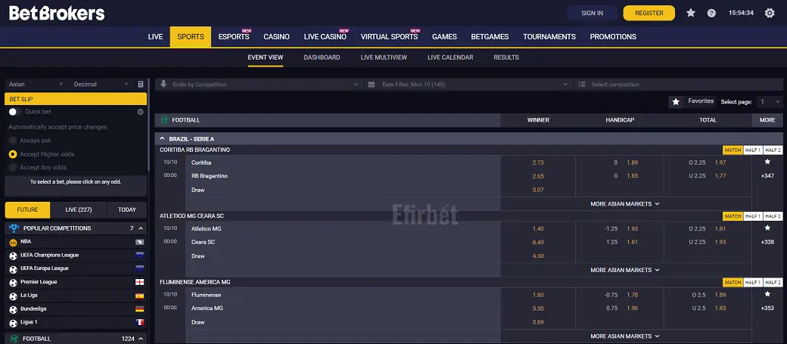Screen dimensions: 787x344
Task: Open the LIVE main menu item
Action: (x=156, y=36)
